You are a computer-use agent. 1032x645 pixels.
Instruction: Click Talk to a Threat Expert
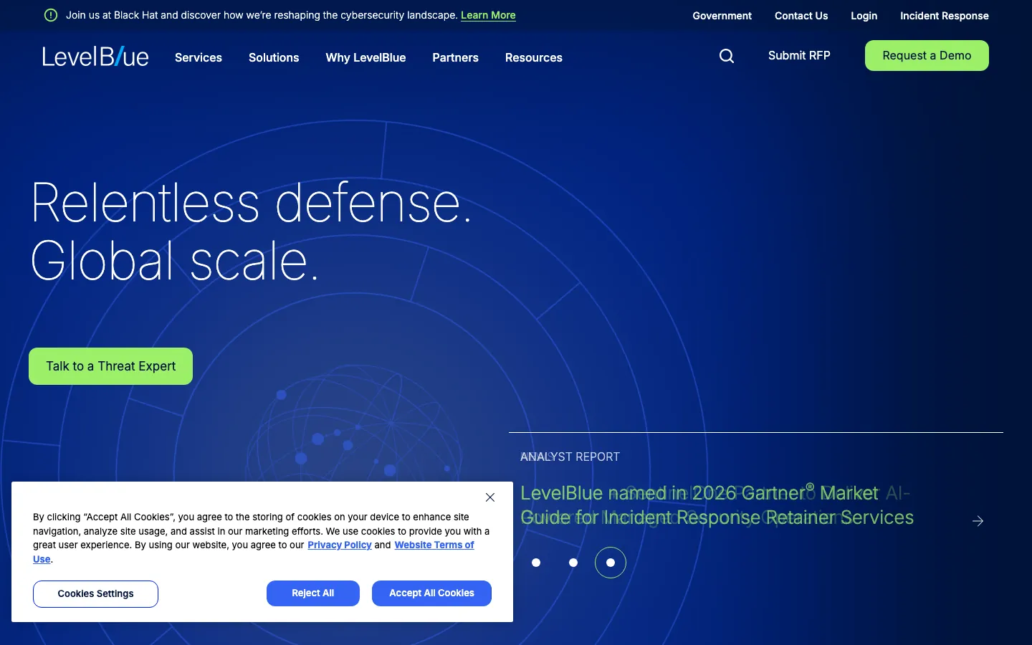110,366
